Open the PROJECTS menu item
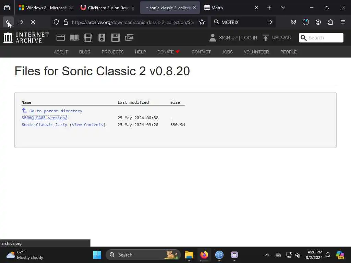Screen dimensions: 351x263 [112, 52]
